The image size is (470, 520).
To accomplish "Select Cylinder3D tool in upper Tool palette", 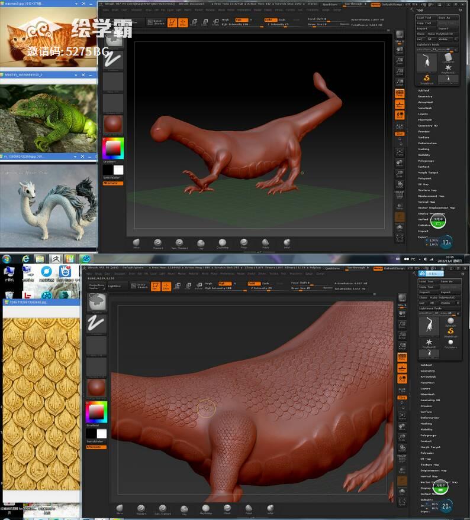I will pyautogui.click(x=448, y=58).
